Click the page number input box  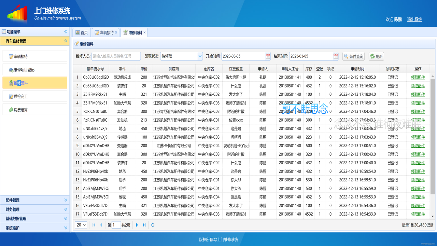116,225
